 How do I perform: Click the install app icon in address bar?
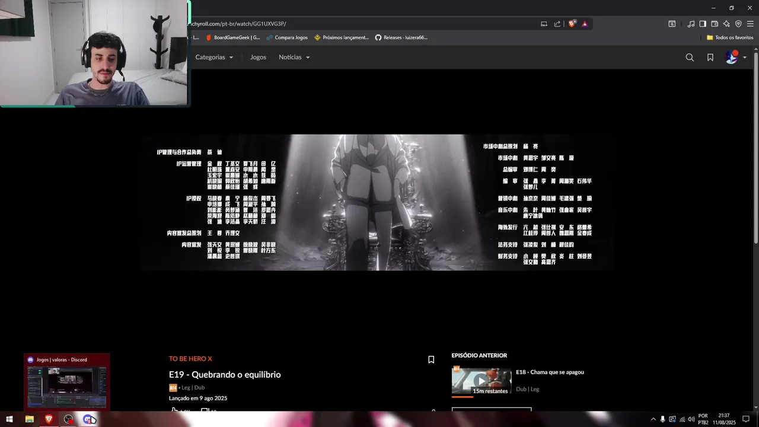544,24
